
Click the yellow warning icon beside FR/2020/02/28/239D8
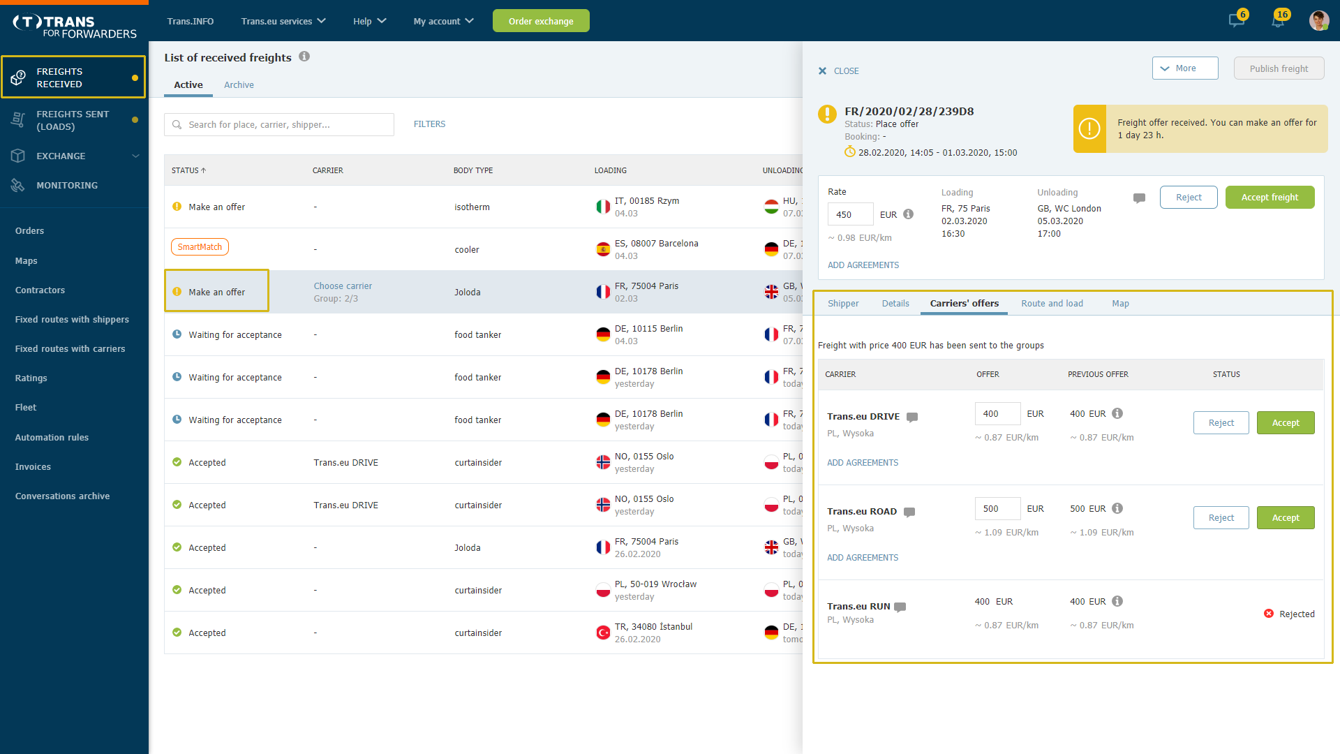[827, 114]
